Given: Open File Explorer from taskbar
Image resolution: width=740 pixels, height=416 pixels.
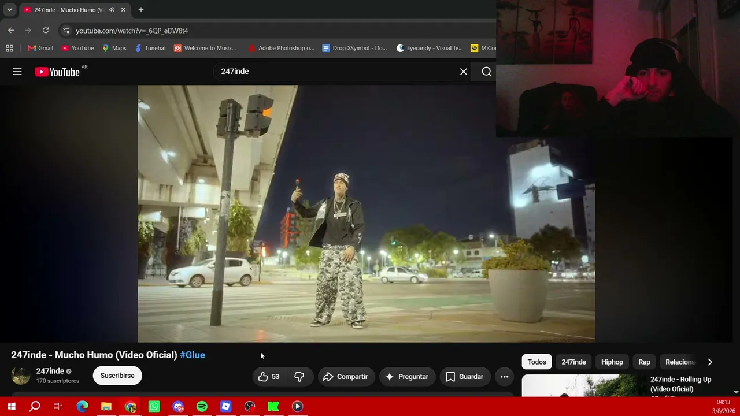Looking at the screenshot, I should [x=106, y=407].
